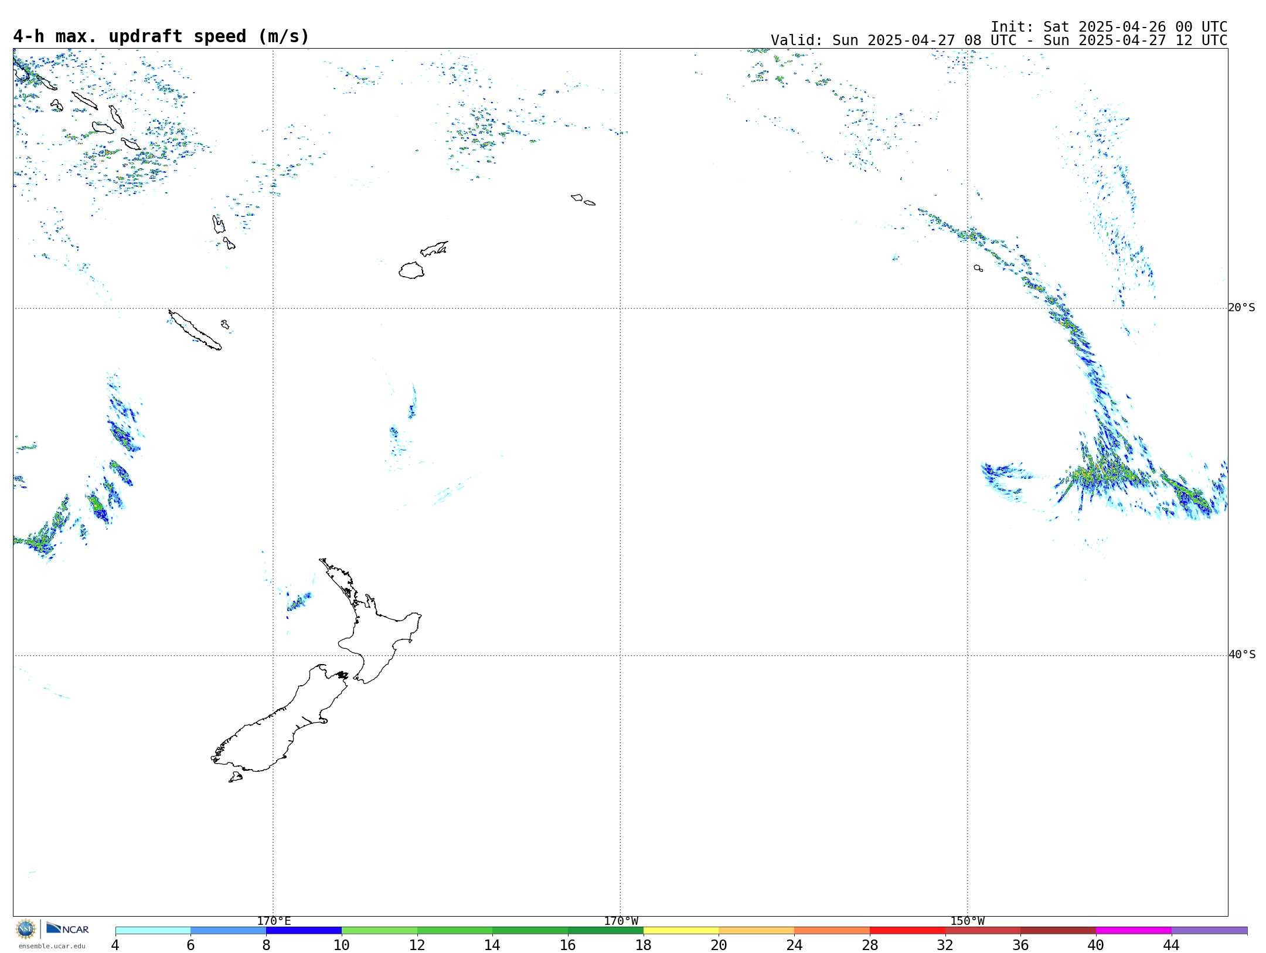Select the Valid time range text line
The width and height of the screenshot is (1266, 953).
tap(999, 40)
